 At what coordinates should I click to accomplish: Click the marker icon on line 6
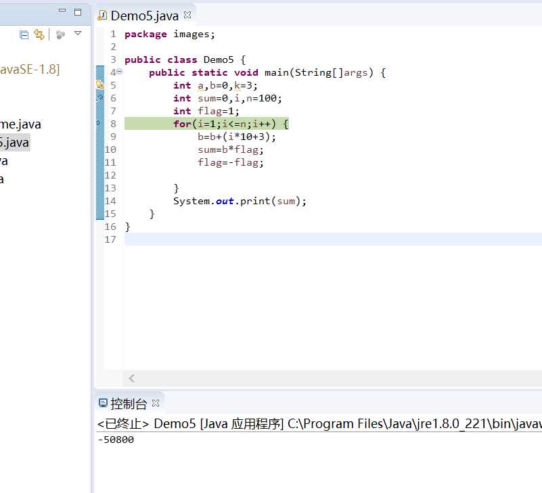coord(100,98)
